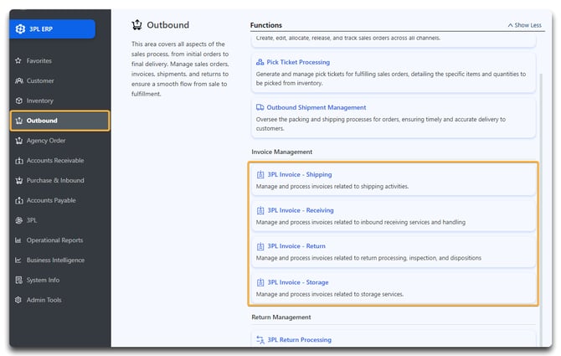Click the Pick Ticket Processing icon
Screen dimensions: 561x356
click(x=260, y=63)
